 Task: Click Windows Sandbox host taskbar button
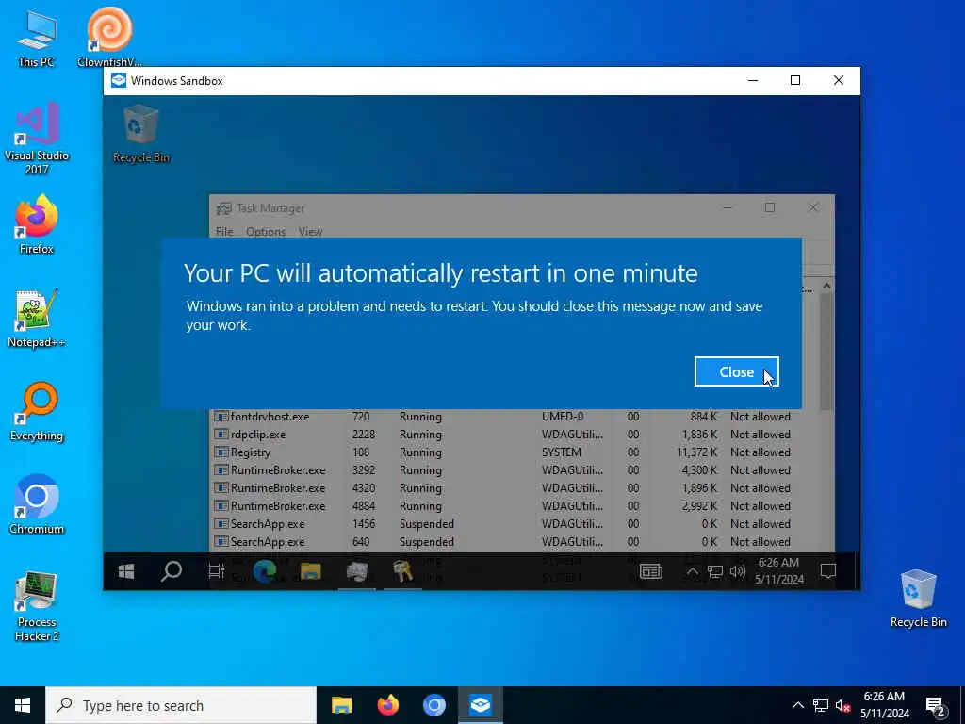480,705
